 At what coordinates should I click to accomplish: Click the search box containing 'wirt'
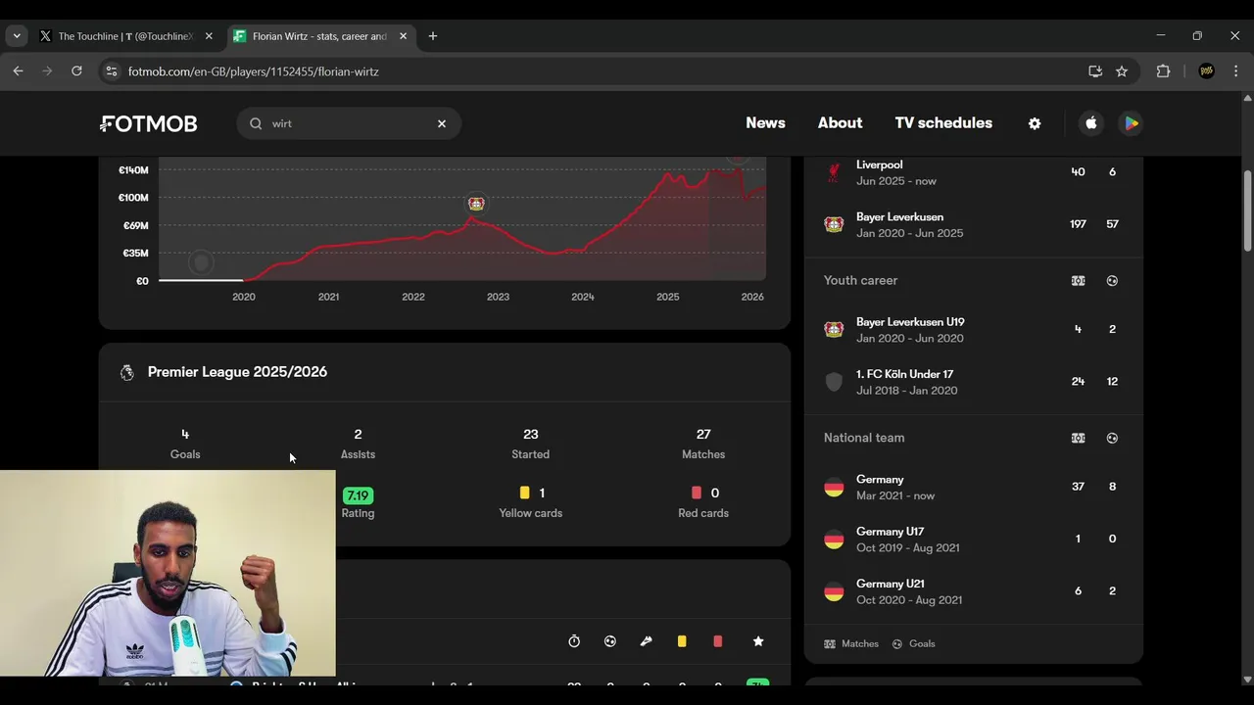pos(348,123)
